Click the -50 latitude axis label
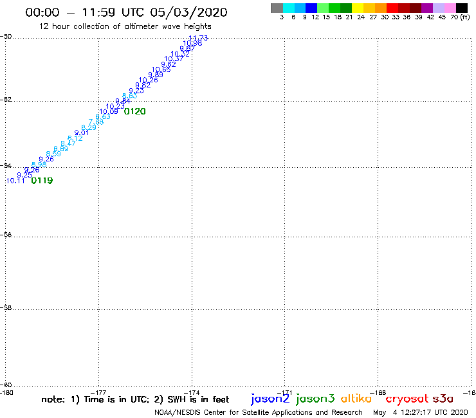476x418 pixels. click(x=6, y=37)
